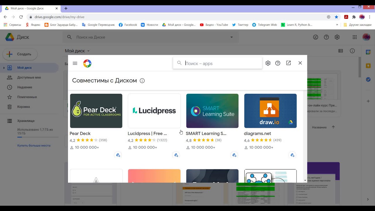Screen dimensions: 375x211
Task: Open Marketplace help icon
Action: click(278, 63)
